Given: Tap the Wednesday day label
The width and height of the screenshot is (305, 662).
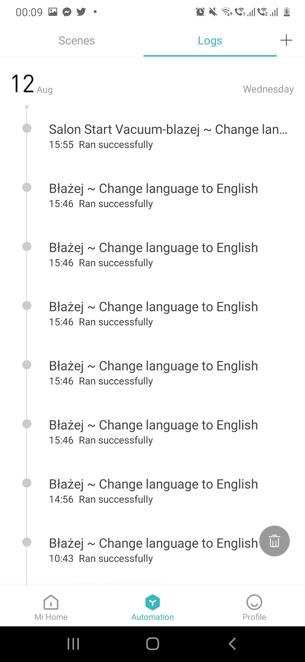Looking at the screenshot, I should pos(268,89).
